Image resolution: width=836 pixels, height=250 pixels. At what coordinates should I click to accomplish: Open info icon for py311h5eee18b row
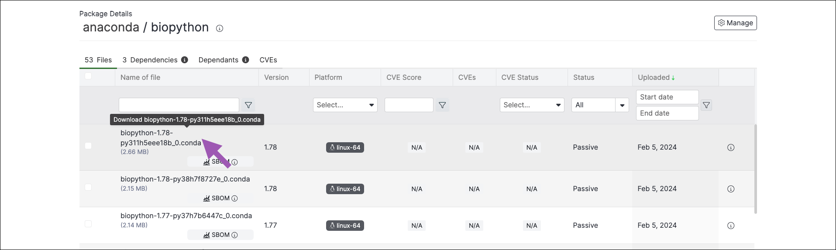point(731,147)
